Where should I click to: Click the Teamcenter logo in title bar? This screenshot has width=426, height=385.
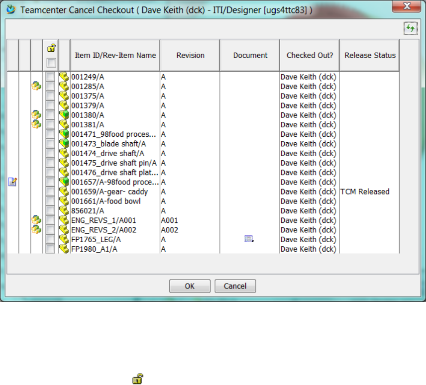11,9
